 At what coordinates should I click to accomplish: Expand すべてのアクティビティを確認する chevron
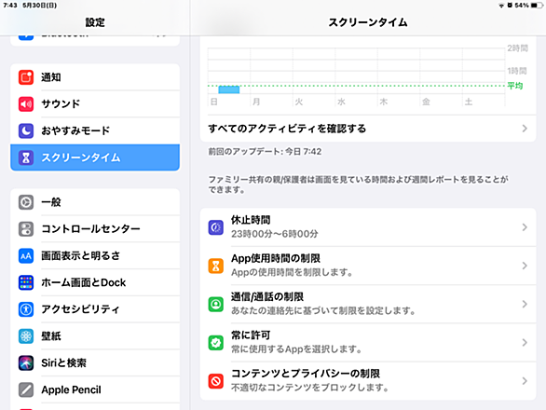click(x=525, y=129)
